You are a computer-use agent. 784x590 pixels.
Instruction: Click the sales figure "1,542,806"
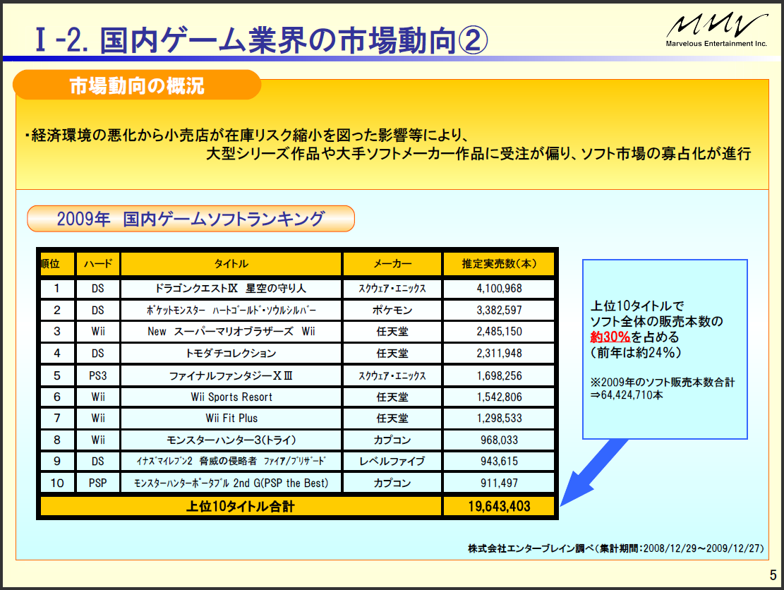point(499,397)
